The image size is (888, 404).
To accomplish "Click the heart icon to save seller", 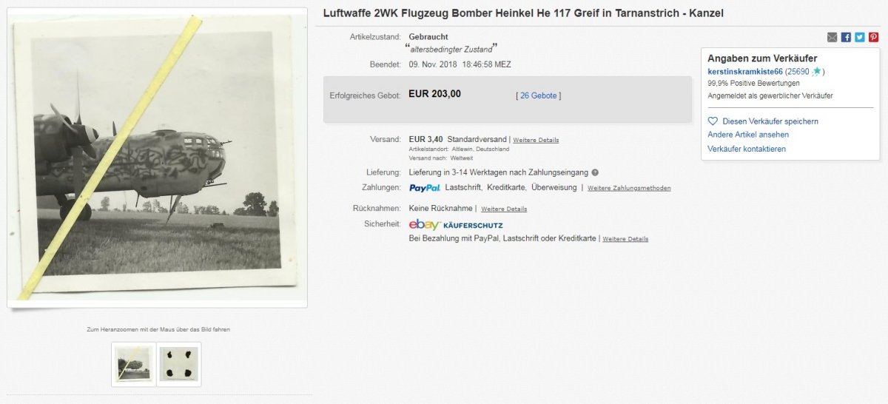I will [x=713, y=121].
